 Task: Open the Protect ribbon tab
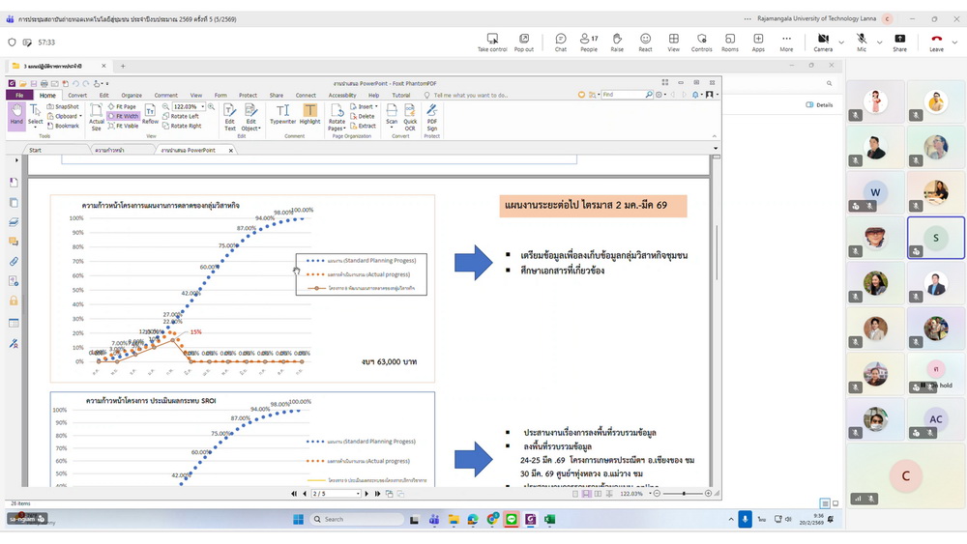click(x=248, y=96)
